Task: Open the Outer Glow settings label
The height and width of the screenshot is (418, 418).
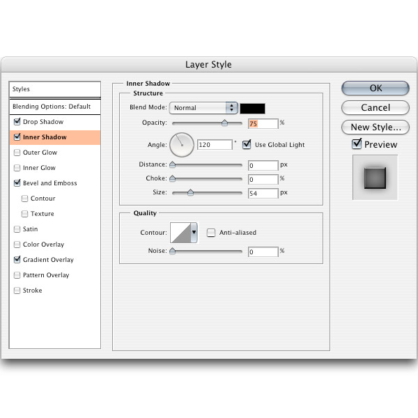Action: pos(40,153)
